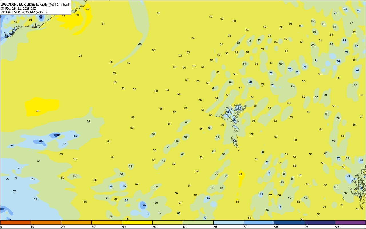This screenshot has height=229, width=366.
Task: Click the "IT: Fös. 28. 11. 2025 03Z" line
Action: [x=18, y=9]
